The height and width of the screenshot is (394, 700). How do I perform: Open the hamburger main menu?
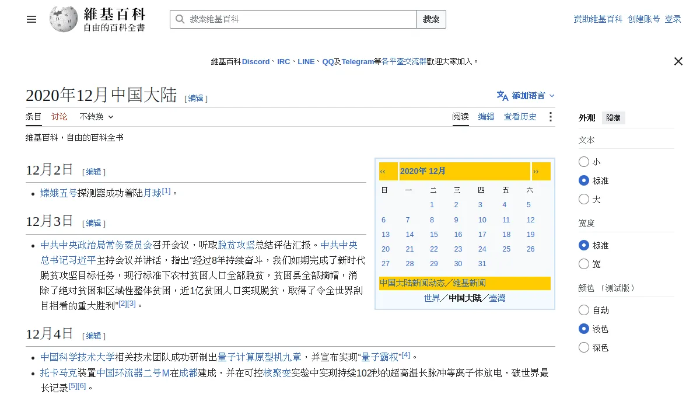point(32,19)
